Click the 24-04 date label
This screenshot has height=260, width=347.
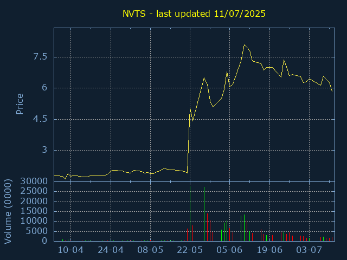111,250
